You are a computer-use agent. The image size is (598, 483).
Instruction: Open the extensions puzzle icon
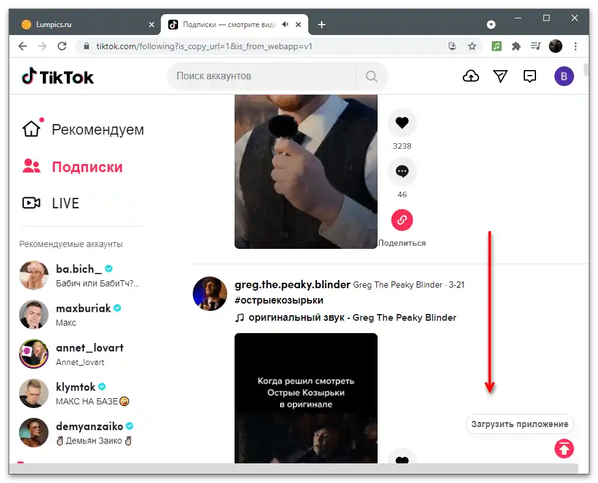516,46
